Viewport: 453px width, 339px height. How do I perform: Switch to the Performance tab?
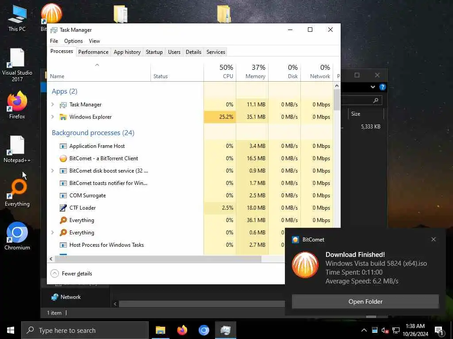point(93,52)
